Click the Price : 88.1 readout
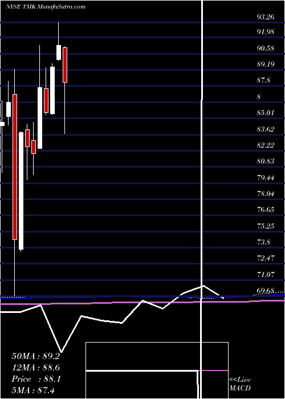This screenshot has width=285, height=399. pyautogui.click(x=36, y=379)
